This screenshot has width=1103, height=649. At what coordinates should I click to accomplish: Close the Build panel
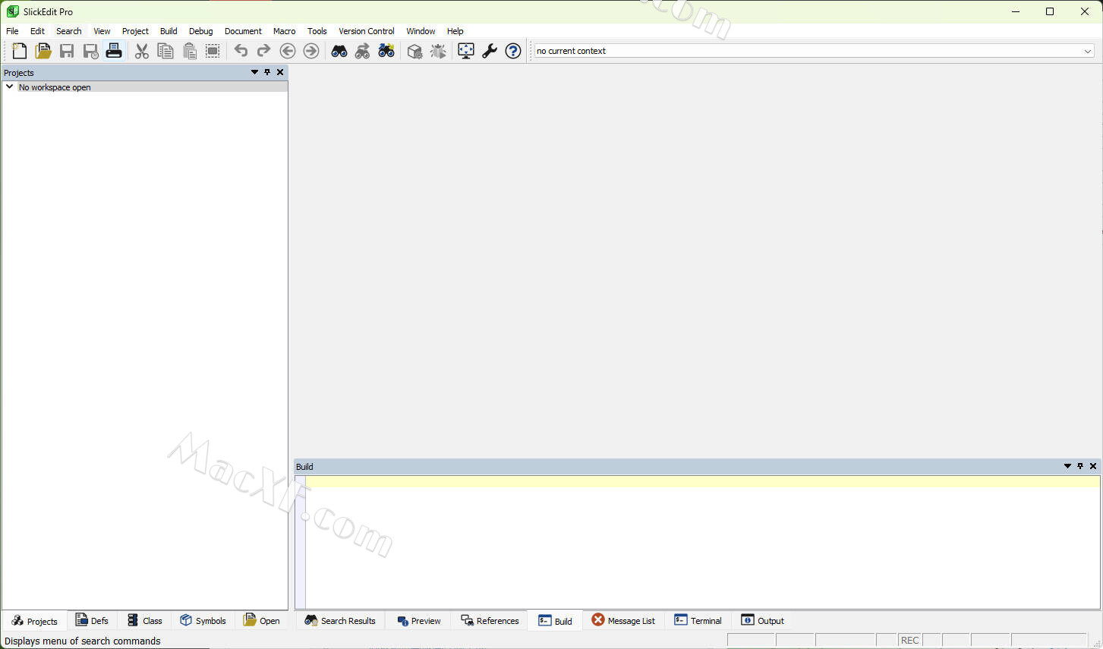click(1093, 466)
